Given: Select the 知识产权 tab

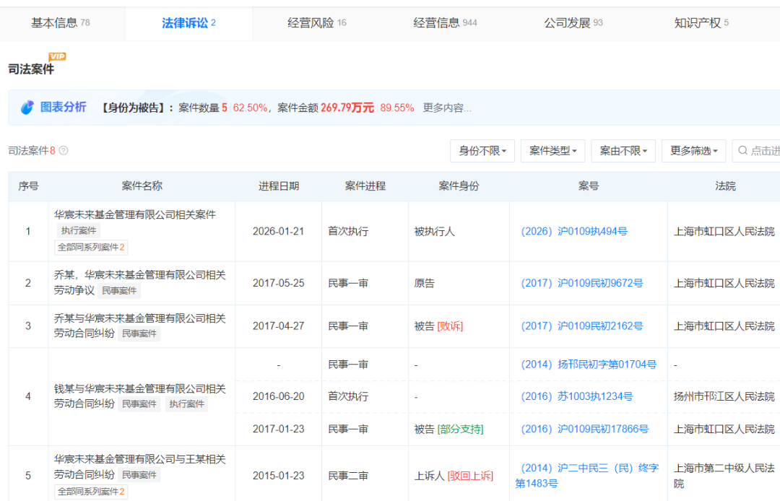Looking at the screenshot, I should coord(701,23).
